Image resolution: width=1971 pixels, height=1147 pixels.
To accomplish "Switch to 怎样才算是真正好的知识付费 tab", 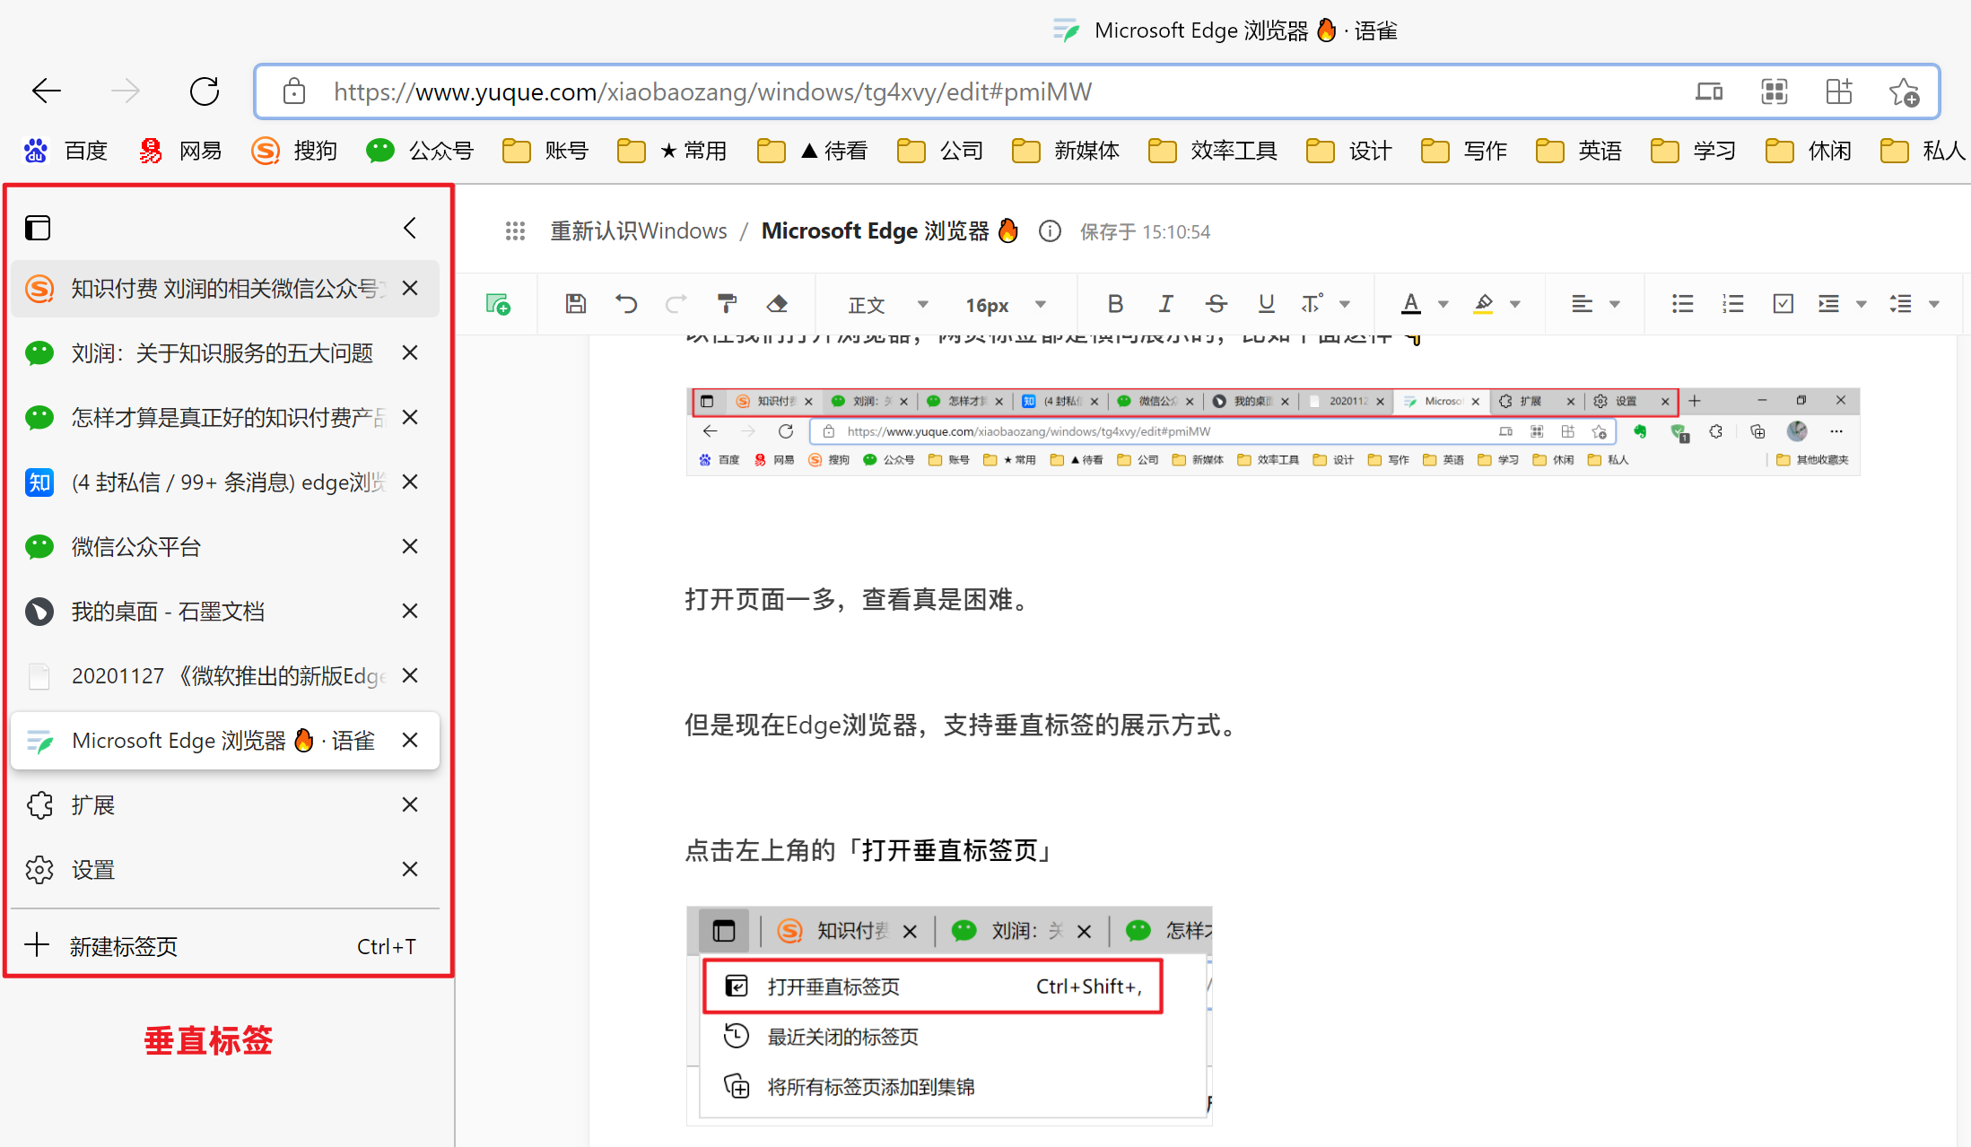I will click(224, 418).
